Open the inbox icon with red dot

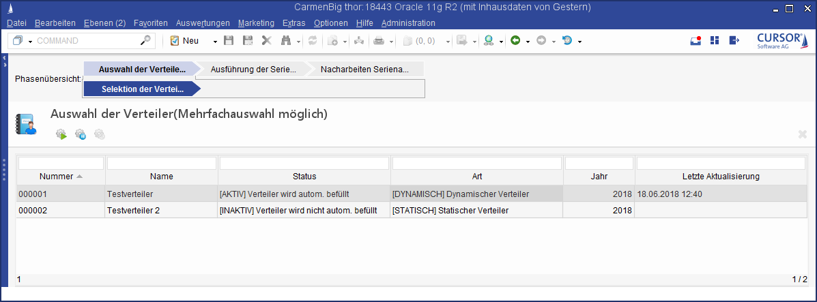pos(696,41)
